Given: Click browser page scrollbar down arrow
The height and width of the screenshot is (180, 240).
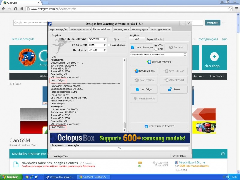Looking at the screenshot, I should pyautogui.click(x=238, y=172).
